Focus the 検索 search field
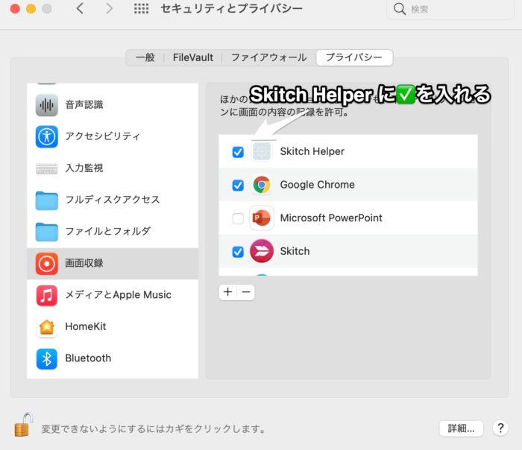The height and width of the screenshot is (450, 522). tap(450, 9)
